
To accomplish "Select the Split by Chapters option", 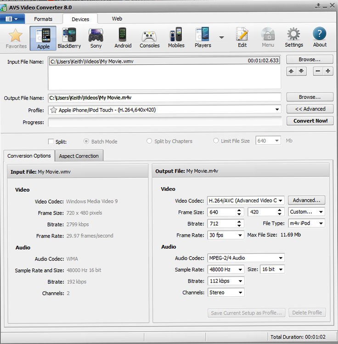I will click(149, 141).
